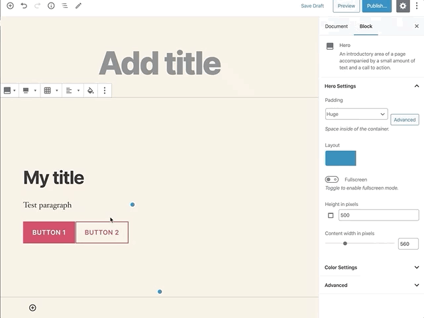
Task: Click the Content width slider handle
Action: tap(345, 243)
